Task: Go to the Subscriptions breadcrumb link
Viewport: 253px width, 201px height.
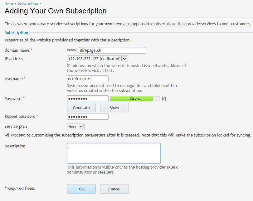Action: click(x=28, y=3)
